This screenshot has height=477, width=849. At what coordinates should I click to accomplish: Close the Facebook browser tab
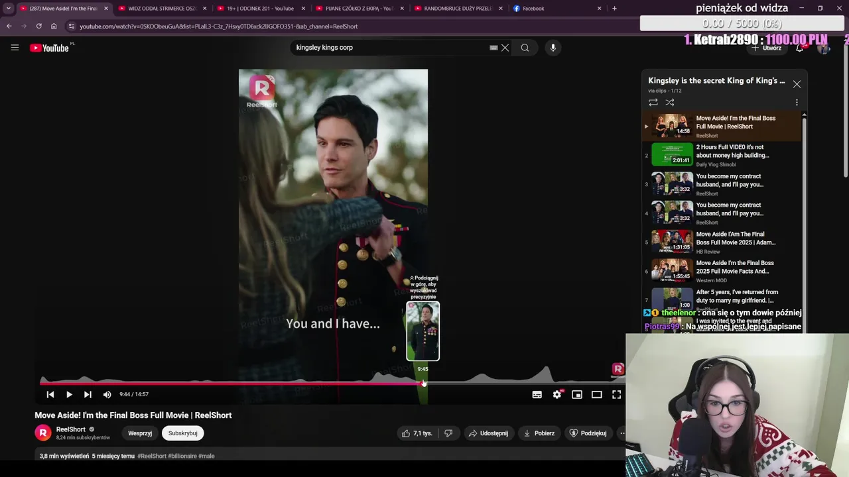(x=600, y=9)
